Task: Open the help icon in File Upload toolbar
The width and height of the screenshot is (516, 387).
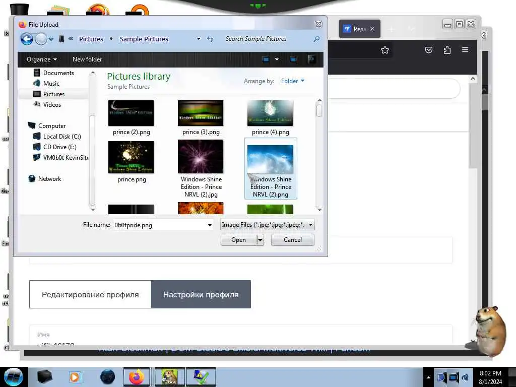Action: [x=311, y=59]
